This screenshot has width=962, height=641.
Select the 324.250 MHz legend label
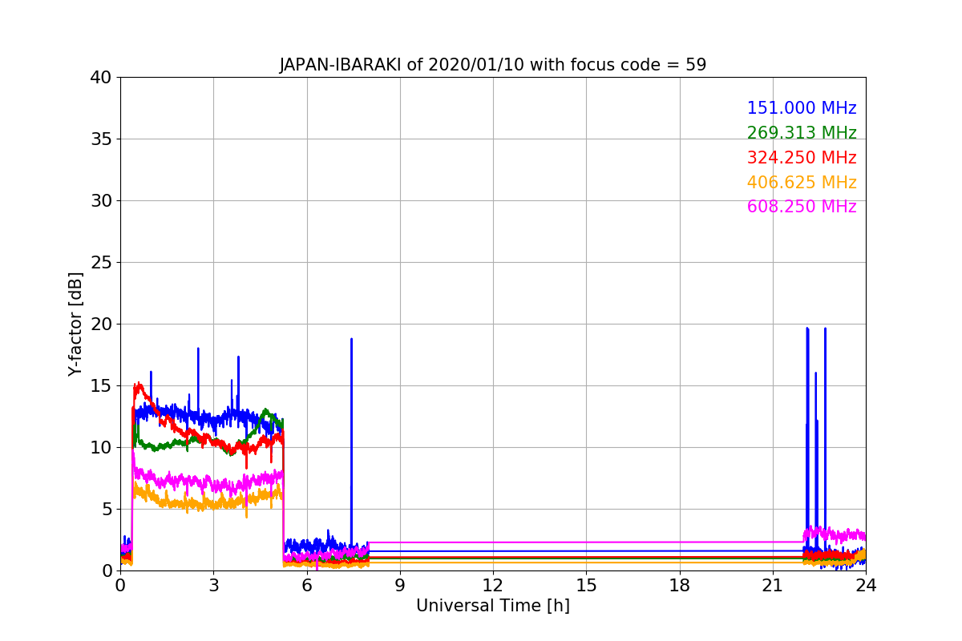pyautogui.click(x=802, y=158)
